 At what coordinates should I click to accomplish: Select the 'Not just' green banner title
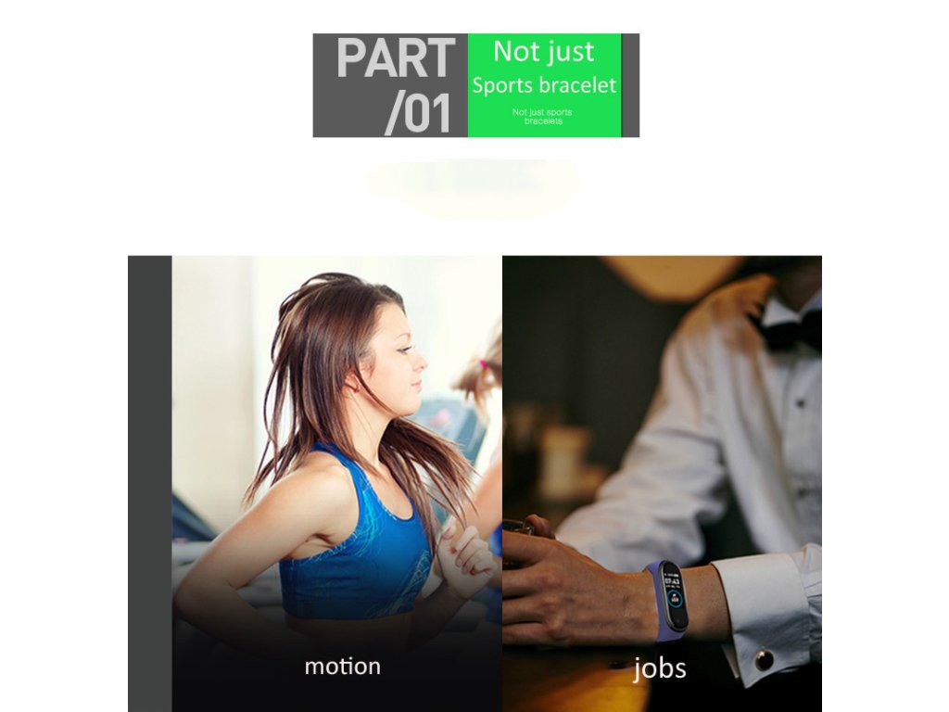point(543,52)
